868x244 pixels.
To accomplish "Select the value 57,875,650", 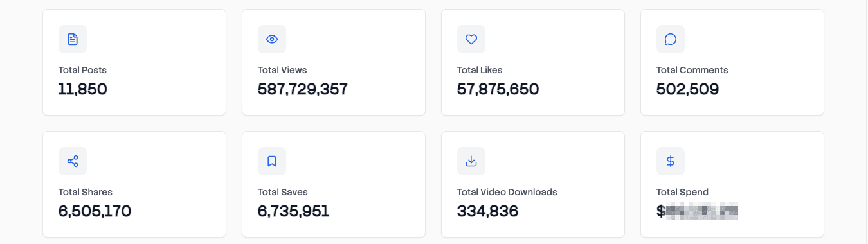I will [x=498, y=89].
